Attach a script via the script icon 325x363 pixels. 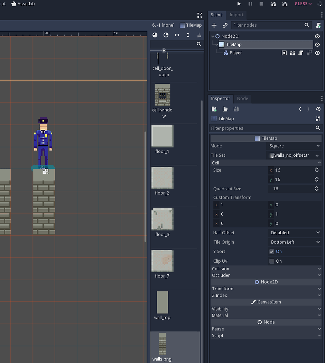(x=318, y=25)
